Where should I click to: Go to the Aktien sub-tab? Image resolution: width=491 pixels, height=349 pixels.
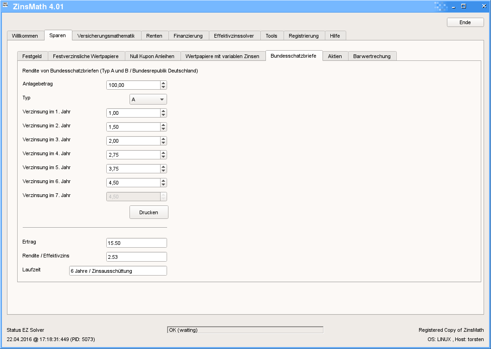coord(335,56)
